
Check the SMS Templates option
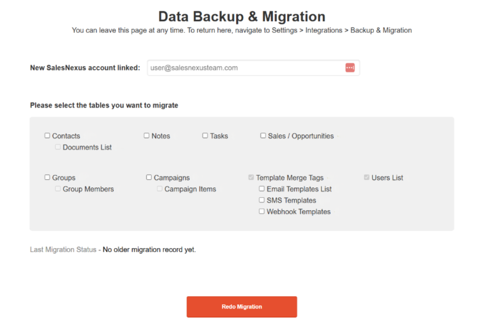261,200
